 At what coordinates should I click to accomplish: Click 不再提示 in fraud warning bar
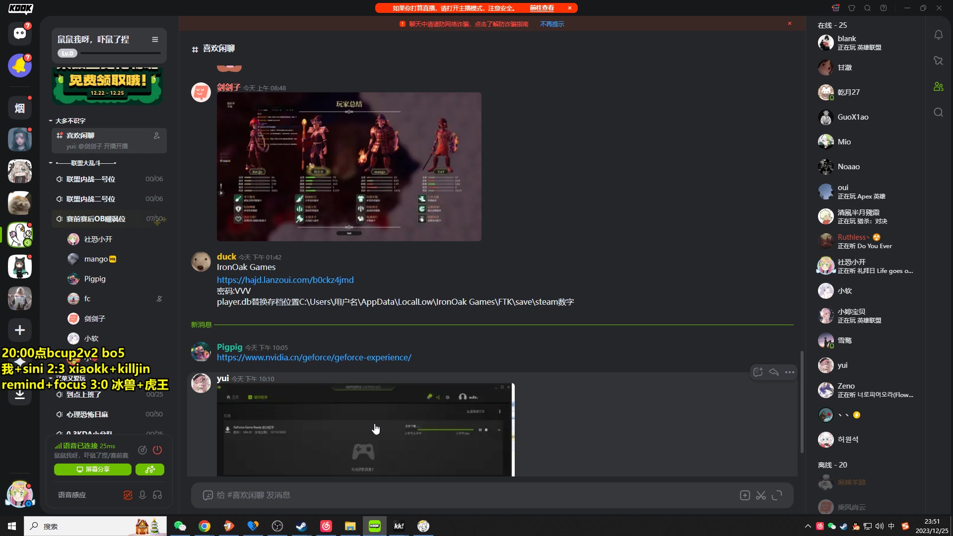(x=552, y=24)
